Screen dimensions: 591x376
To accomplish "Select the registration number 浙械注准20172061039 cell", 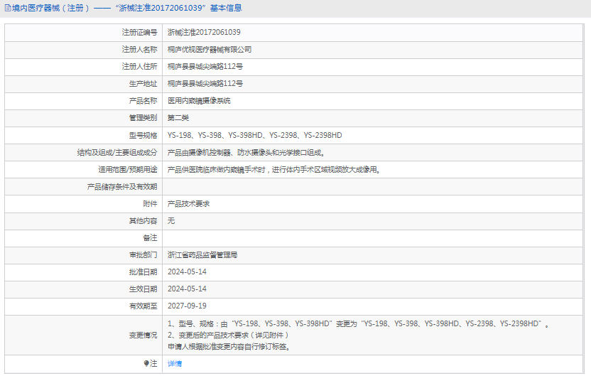I will pyautogui.click(x=204, y=33).
